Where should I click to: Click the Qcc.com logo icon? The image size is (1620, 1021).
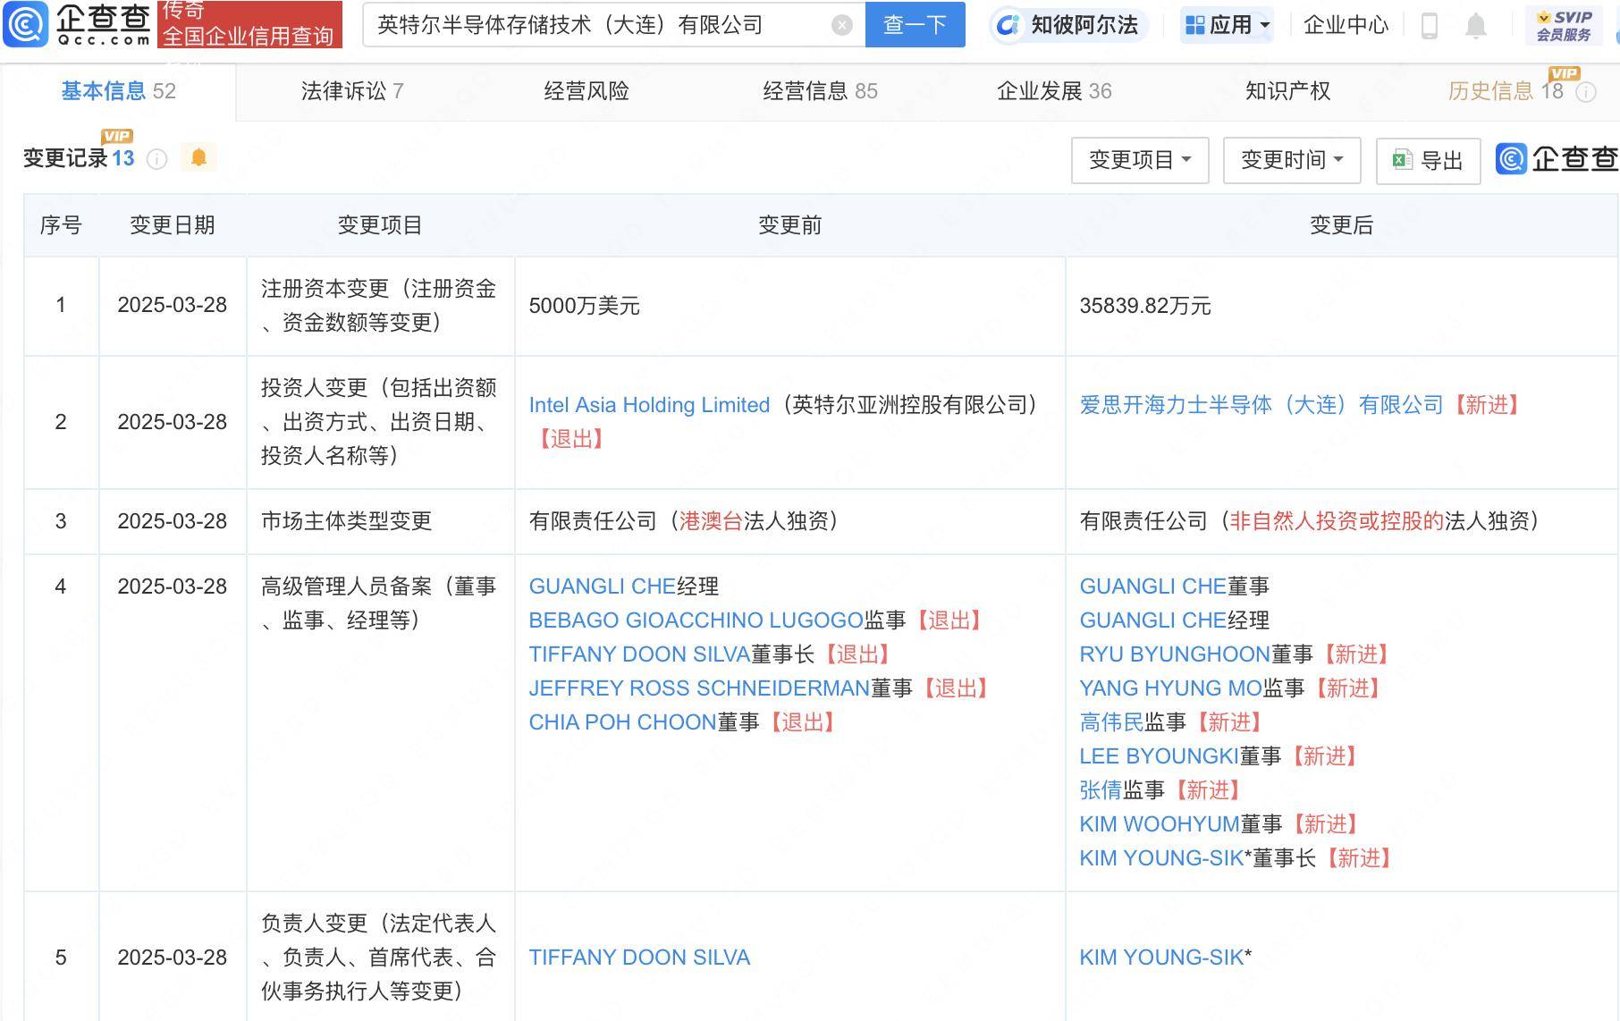27,24
